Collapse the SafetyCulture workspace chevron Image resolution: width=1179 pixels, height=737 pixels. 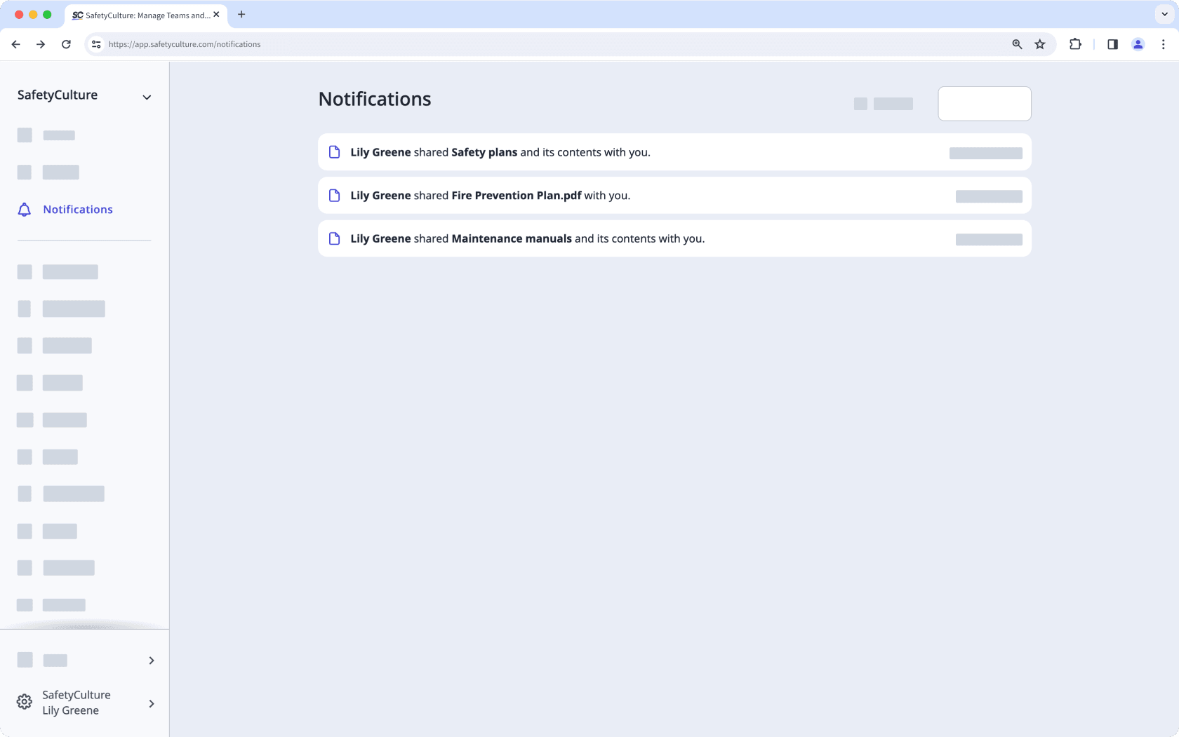[147, 97]
